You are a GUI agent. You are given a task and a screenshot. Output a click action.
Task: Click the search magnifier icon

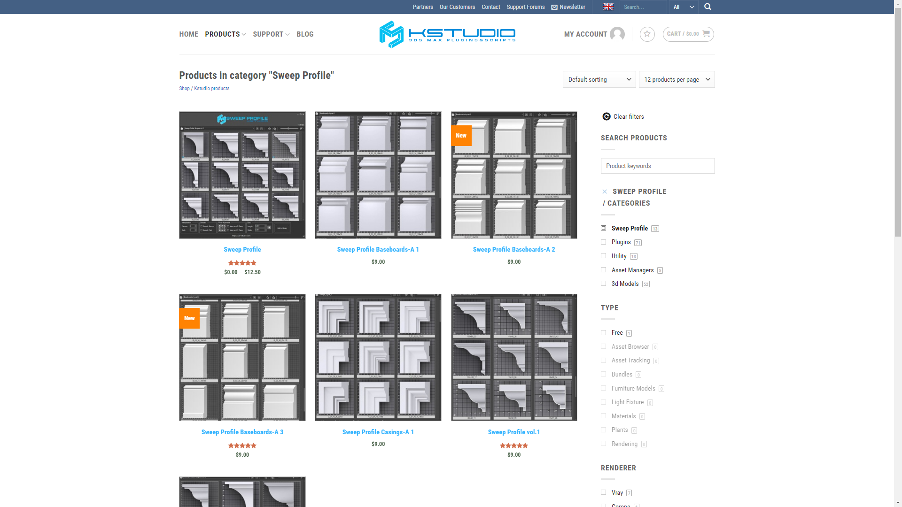click(x=707, y=7)
